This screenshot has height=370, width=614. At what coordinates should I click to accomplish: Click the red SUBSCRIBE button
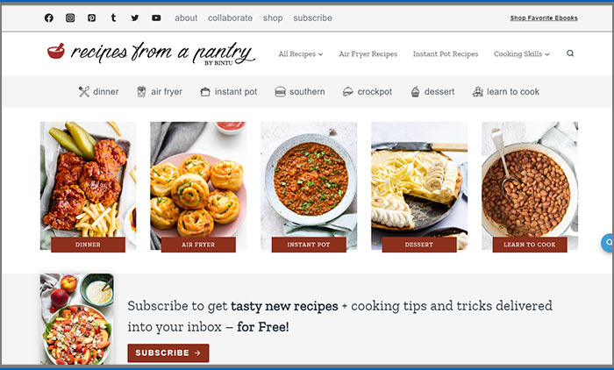coord(168,352)
